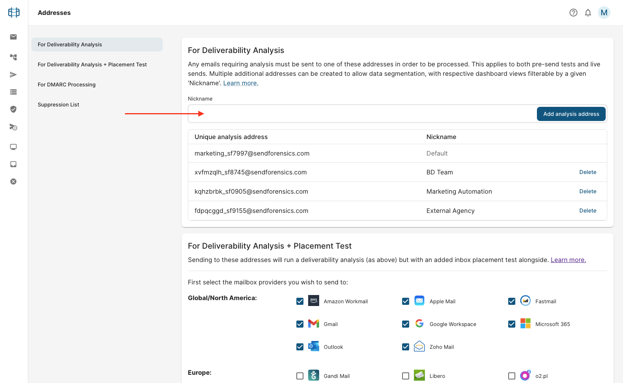Select marketing_sf7997@sendforensics.com address text

pos(252,153)
